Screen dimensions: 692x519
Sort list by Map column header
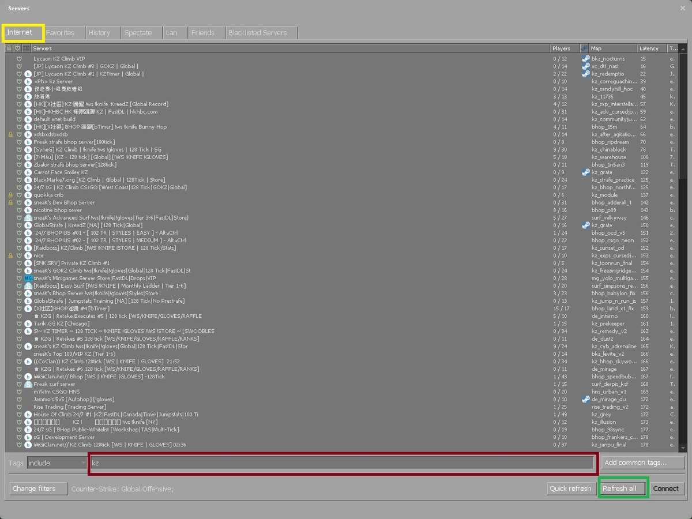tap(613, 48)
